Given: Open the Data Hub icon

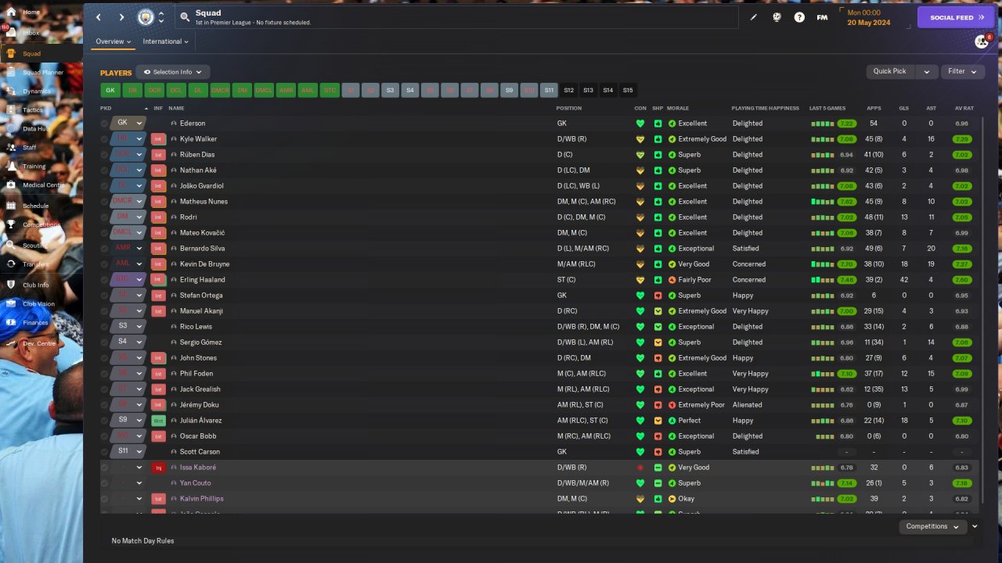Looking at the screenshot, I should [12, 129].
